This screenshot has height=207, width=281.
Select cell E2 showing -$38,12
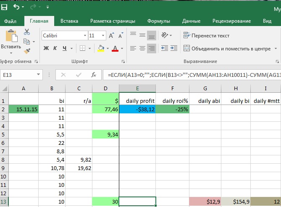point(137,109)
